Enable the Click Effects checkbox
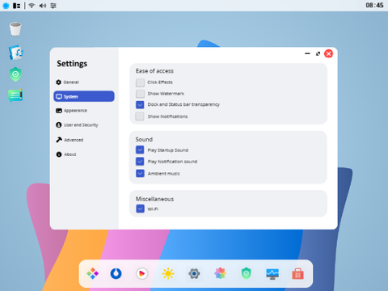The height and width of the screenshot is (291, 388). (140, 82)
